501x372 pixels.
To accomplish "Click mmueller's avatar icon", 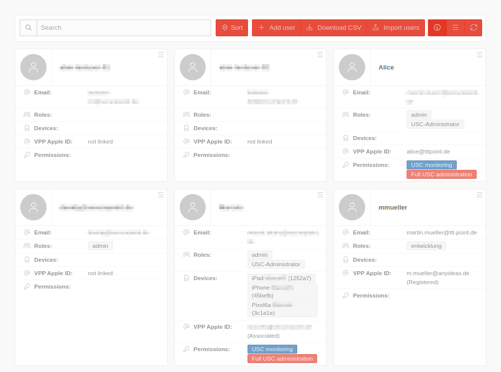I will pos(352,207).
